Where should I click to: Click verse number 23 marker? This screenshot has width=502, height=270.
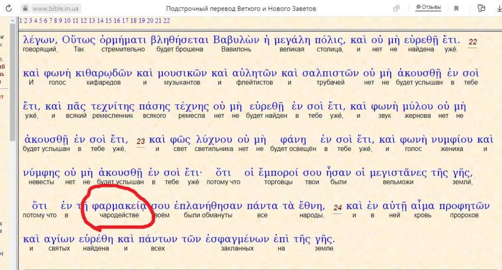(x=141, y=141)
